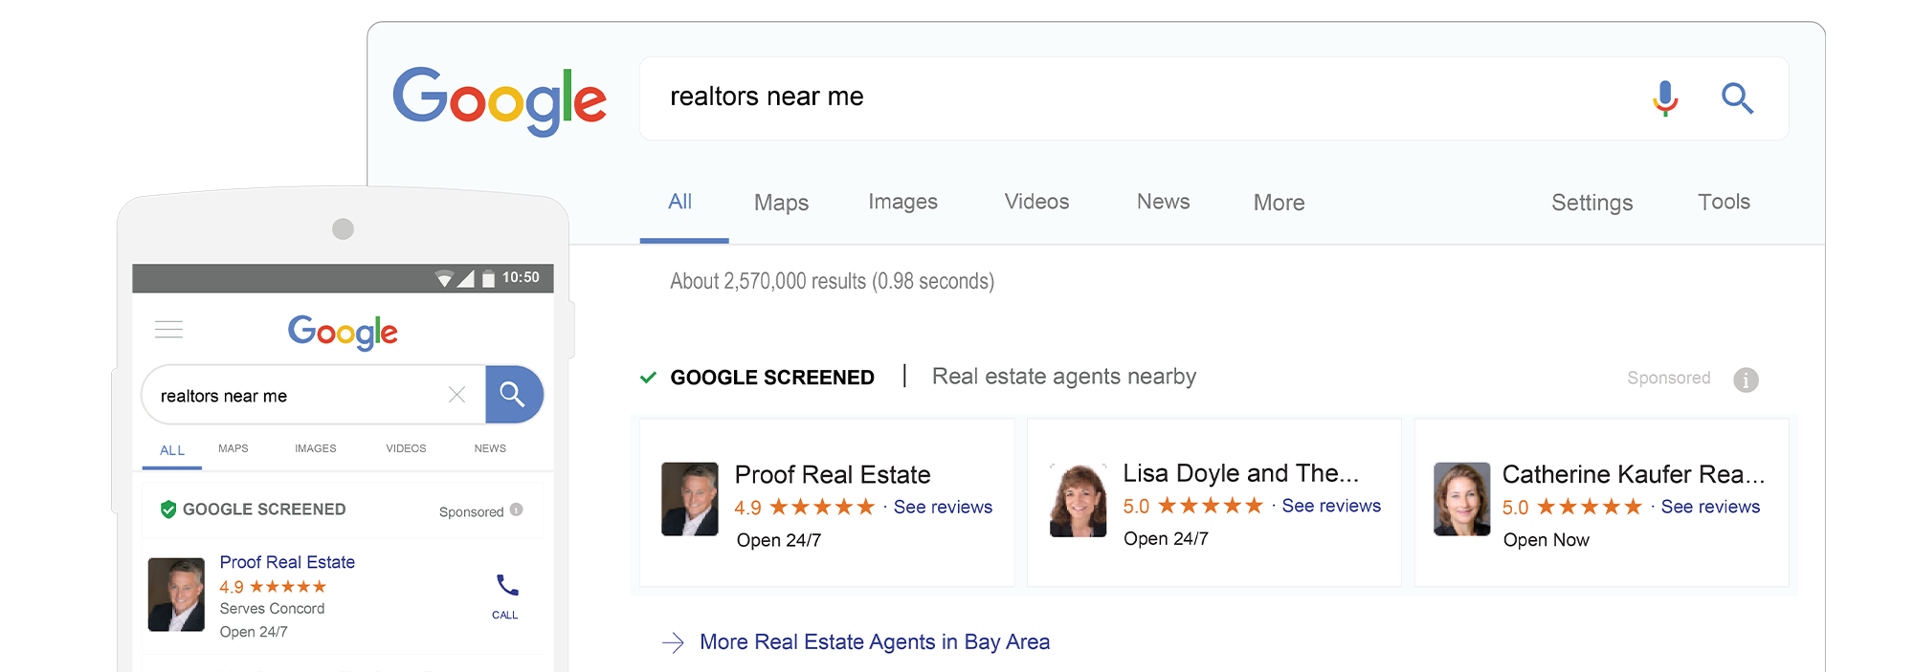Tap the Proof Real Estate link on phone
Viewport: 1914px width, 672px height.
[x=287, y=562]
